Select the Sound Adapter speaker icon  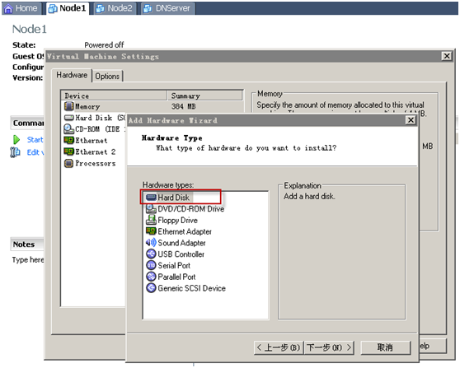(x=151, y=243)
